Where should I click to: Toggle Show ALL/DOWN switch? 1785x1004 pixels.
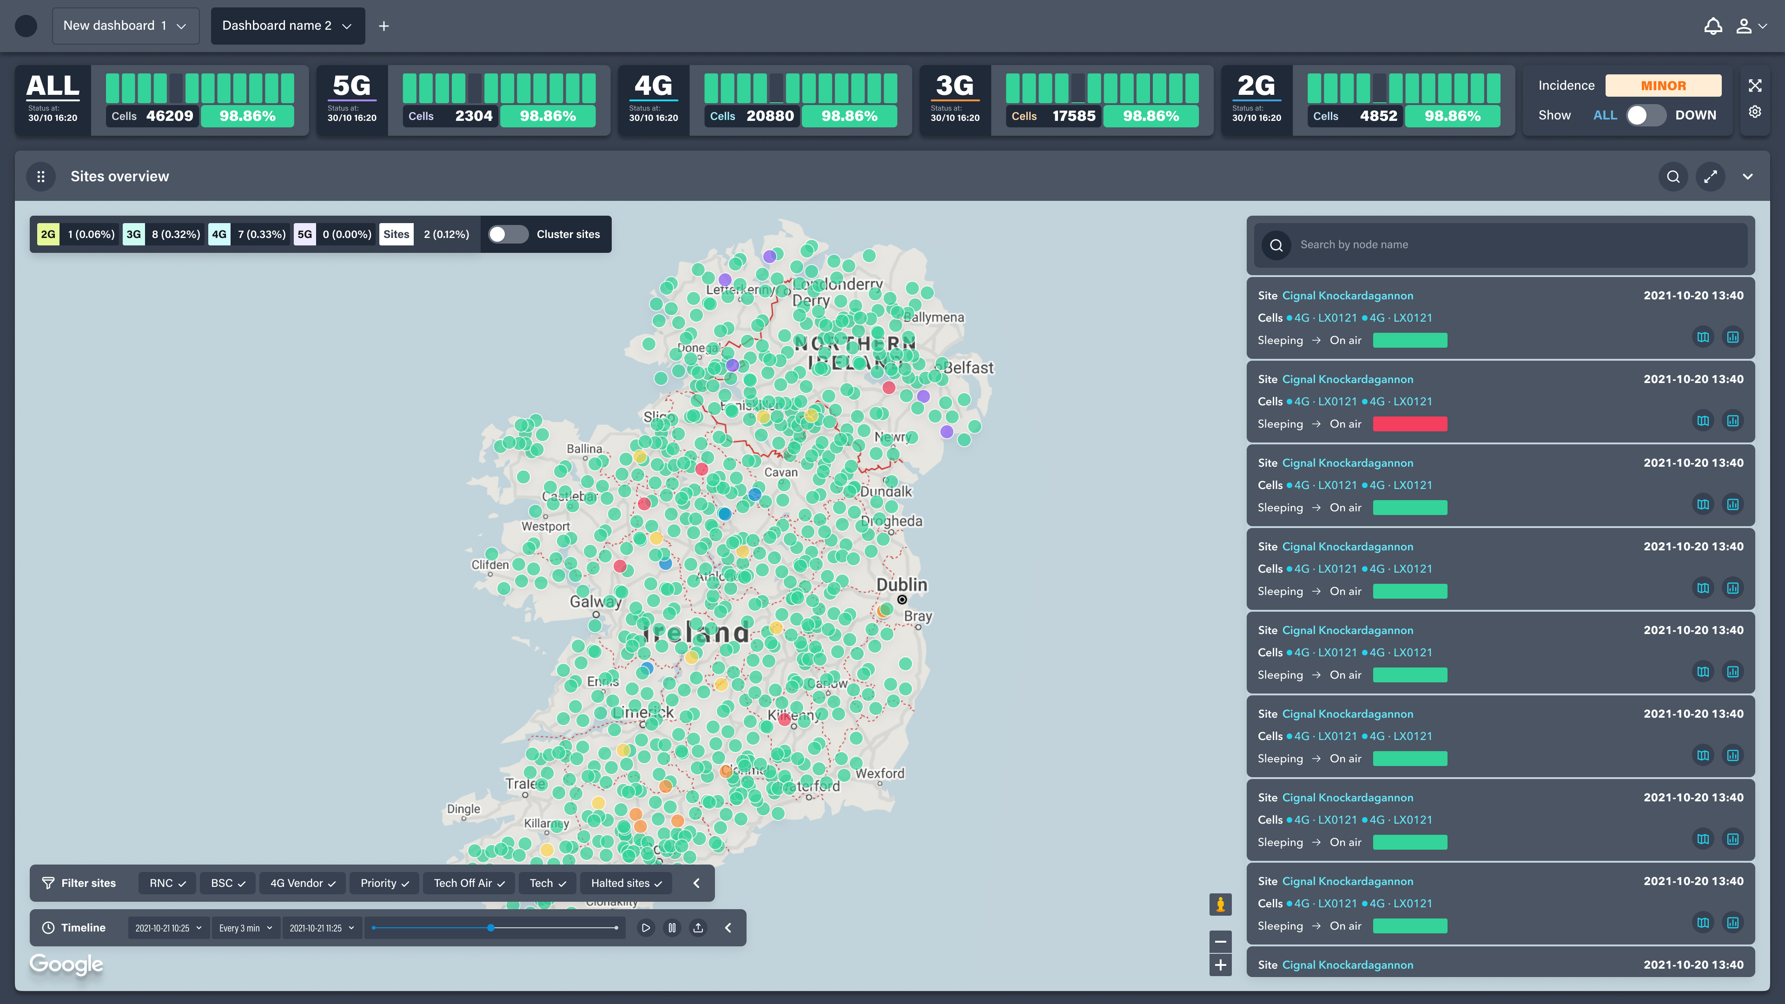[1646, 115]
